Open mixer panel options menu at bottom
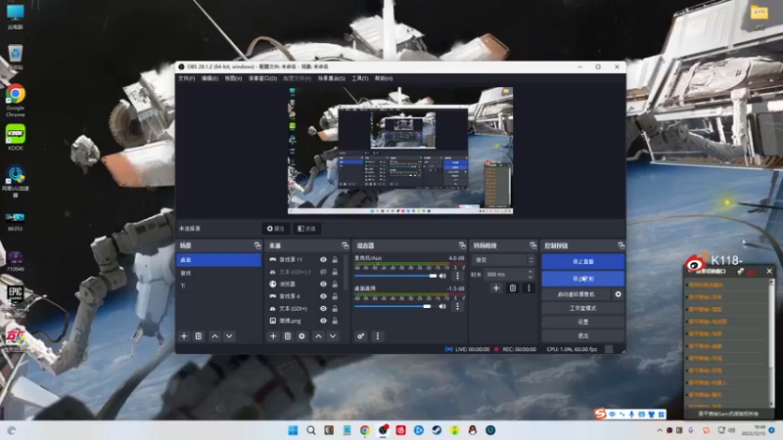This screenshot has width=783, height=440. tap(378, 336)
